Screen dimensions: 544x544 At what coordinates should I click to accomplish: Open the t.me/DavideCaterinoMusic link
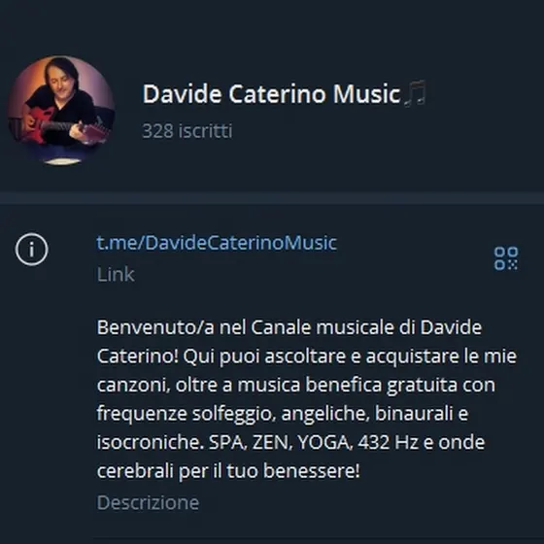(x=217, y=243)
